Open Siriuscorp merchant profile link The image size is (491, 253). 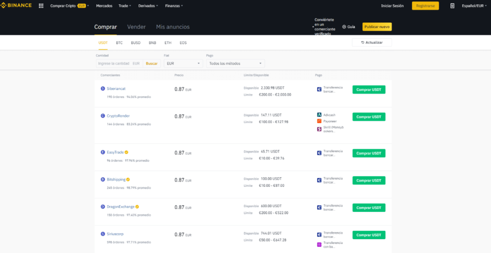pos(115,234)
